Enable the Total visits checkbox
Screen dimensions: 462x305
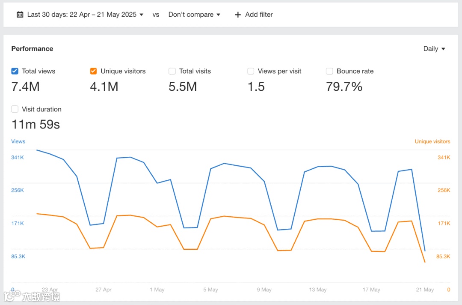tap(172, 71)
